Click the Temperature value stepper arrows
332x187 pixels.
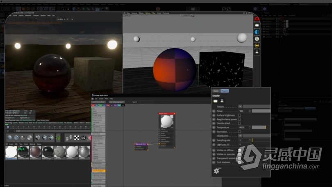[x=250, y=127]
